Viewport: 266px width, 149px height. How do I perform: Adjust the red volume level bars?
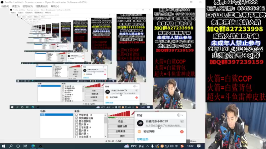pyautogui.click(x=119, y=114)
